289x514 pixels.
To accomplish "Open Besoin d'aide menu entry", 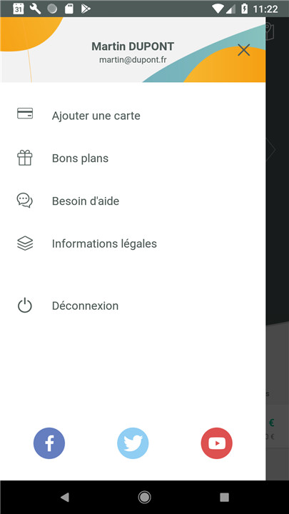I will [x=133, y=201].
